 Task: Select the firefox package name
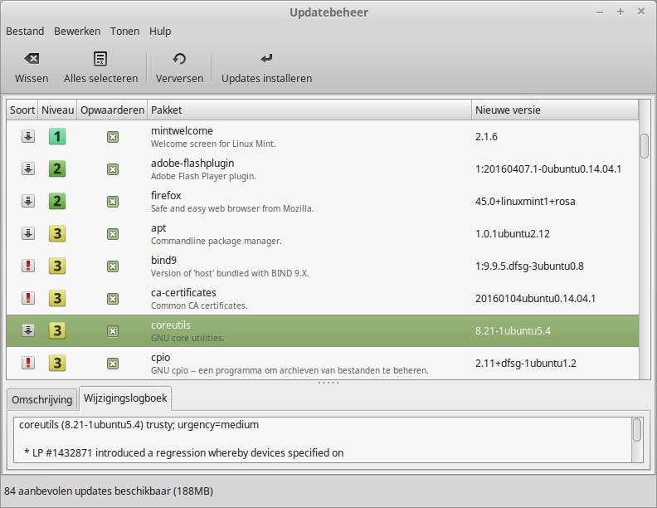166,195
